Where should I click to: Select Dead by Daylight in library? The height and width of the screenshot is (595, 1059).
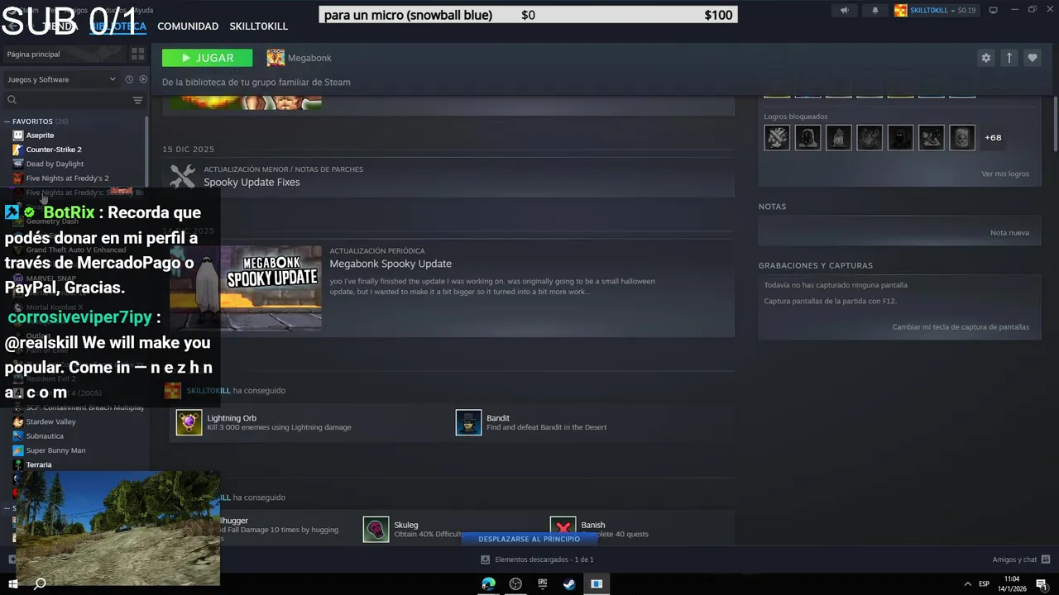55,164
